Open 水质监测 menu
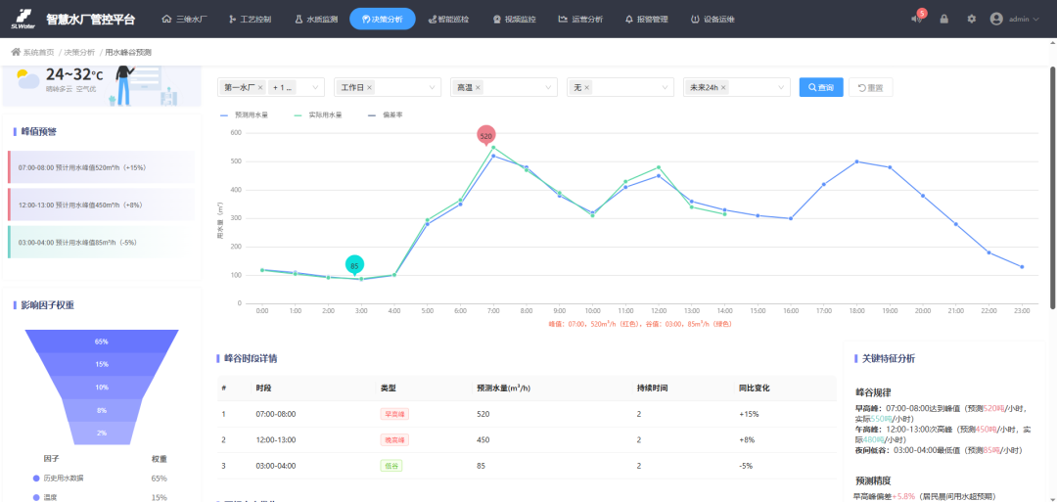This screenshot has height=502, width=1057. [x=316, y=19]
